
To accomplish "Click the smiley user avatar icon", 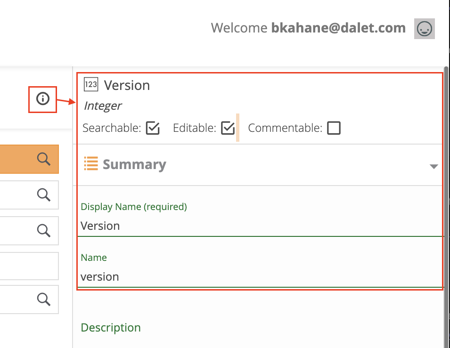I will click(424, 28).
